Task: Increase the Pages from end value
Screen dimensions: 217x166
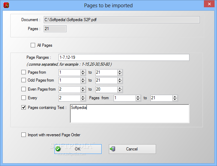Action: (120, 71)
